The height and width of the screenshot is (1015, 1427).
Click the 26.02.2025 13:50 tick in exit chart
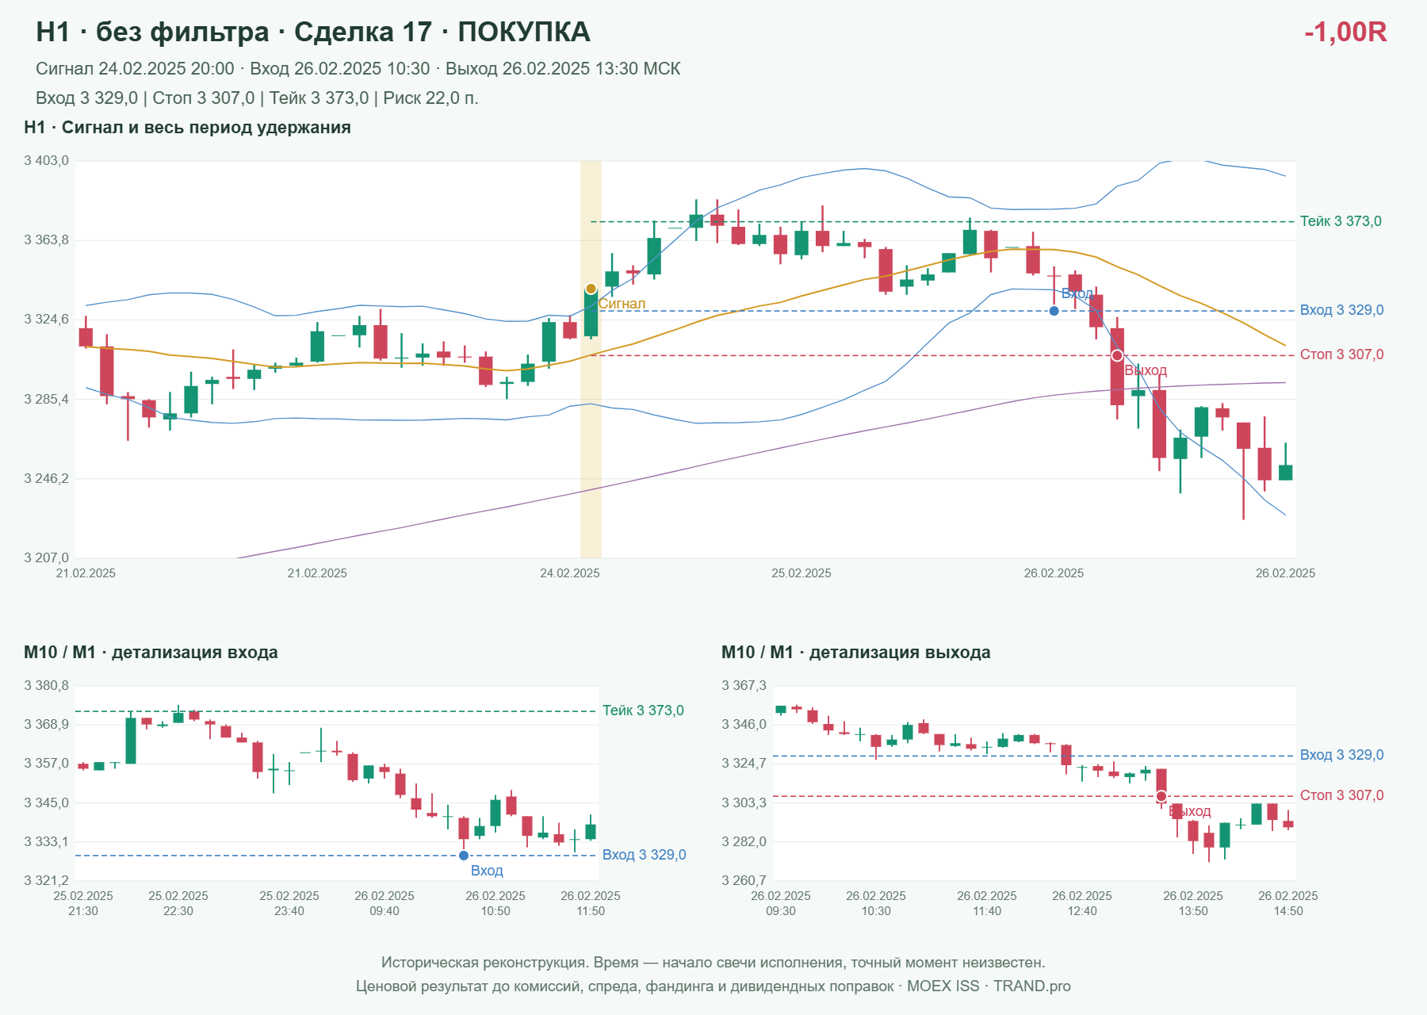(x=1193, y=903)
